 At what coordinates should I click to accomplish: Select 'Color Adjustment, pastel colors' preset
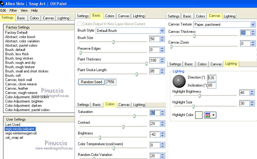(27, 110)
